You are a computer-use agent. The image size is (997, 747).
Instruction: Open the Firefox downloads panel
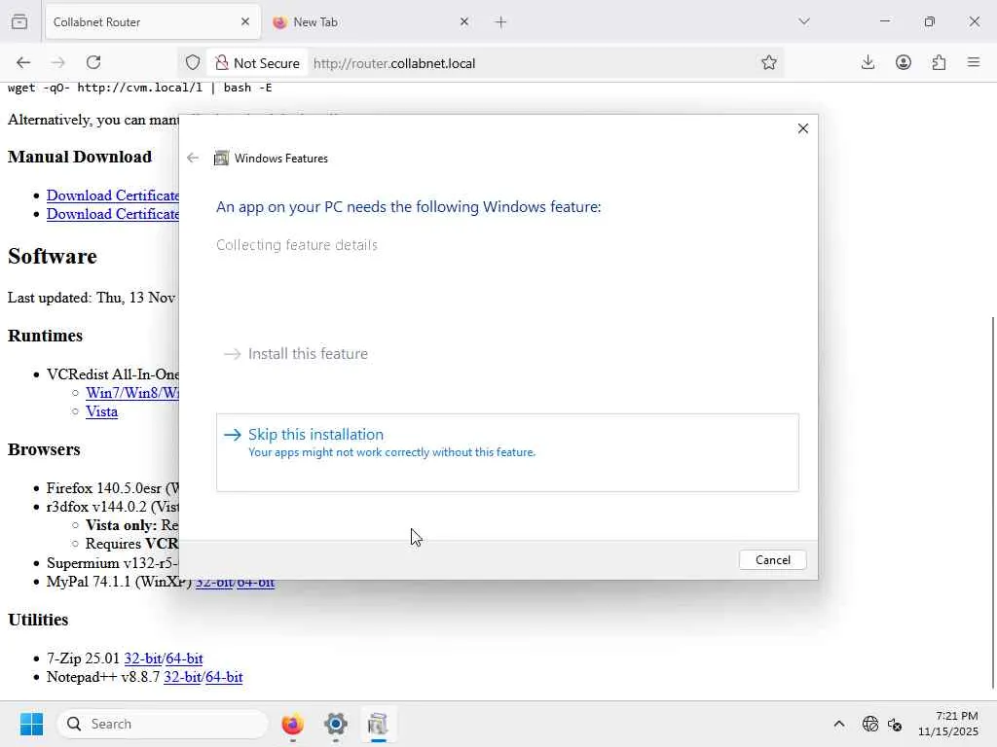tap(868, 62)
